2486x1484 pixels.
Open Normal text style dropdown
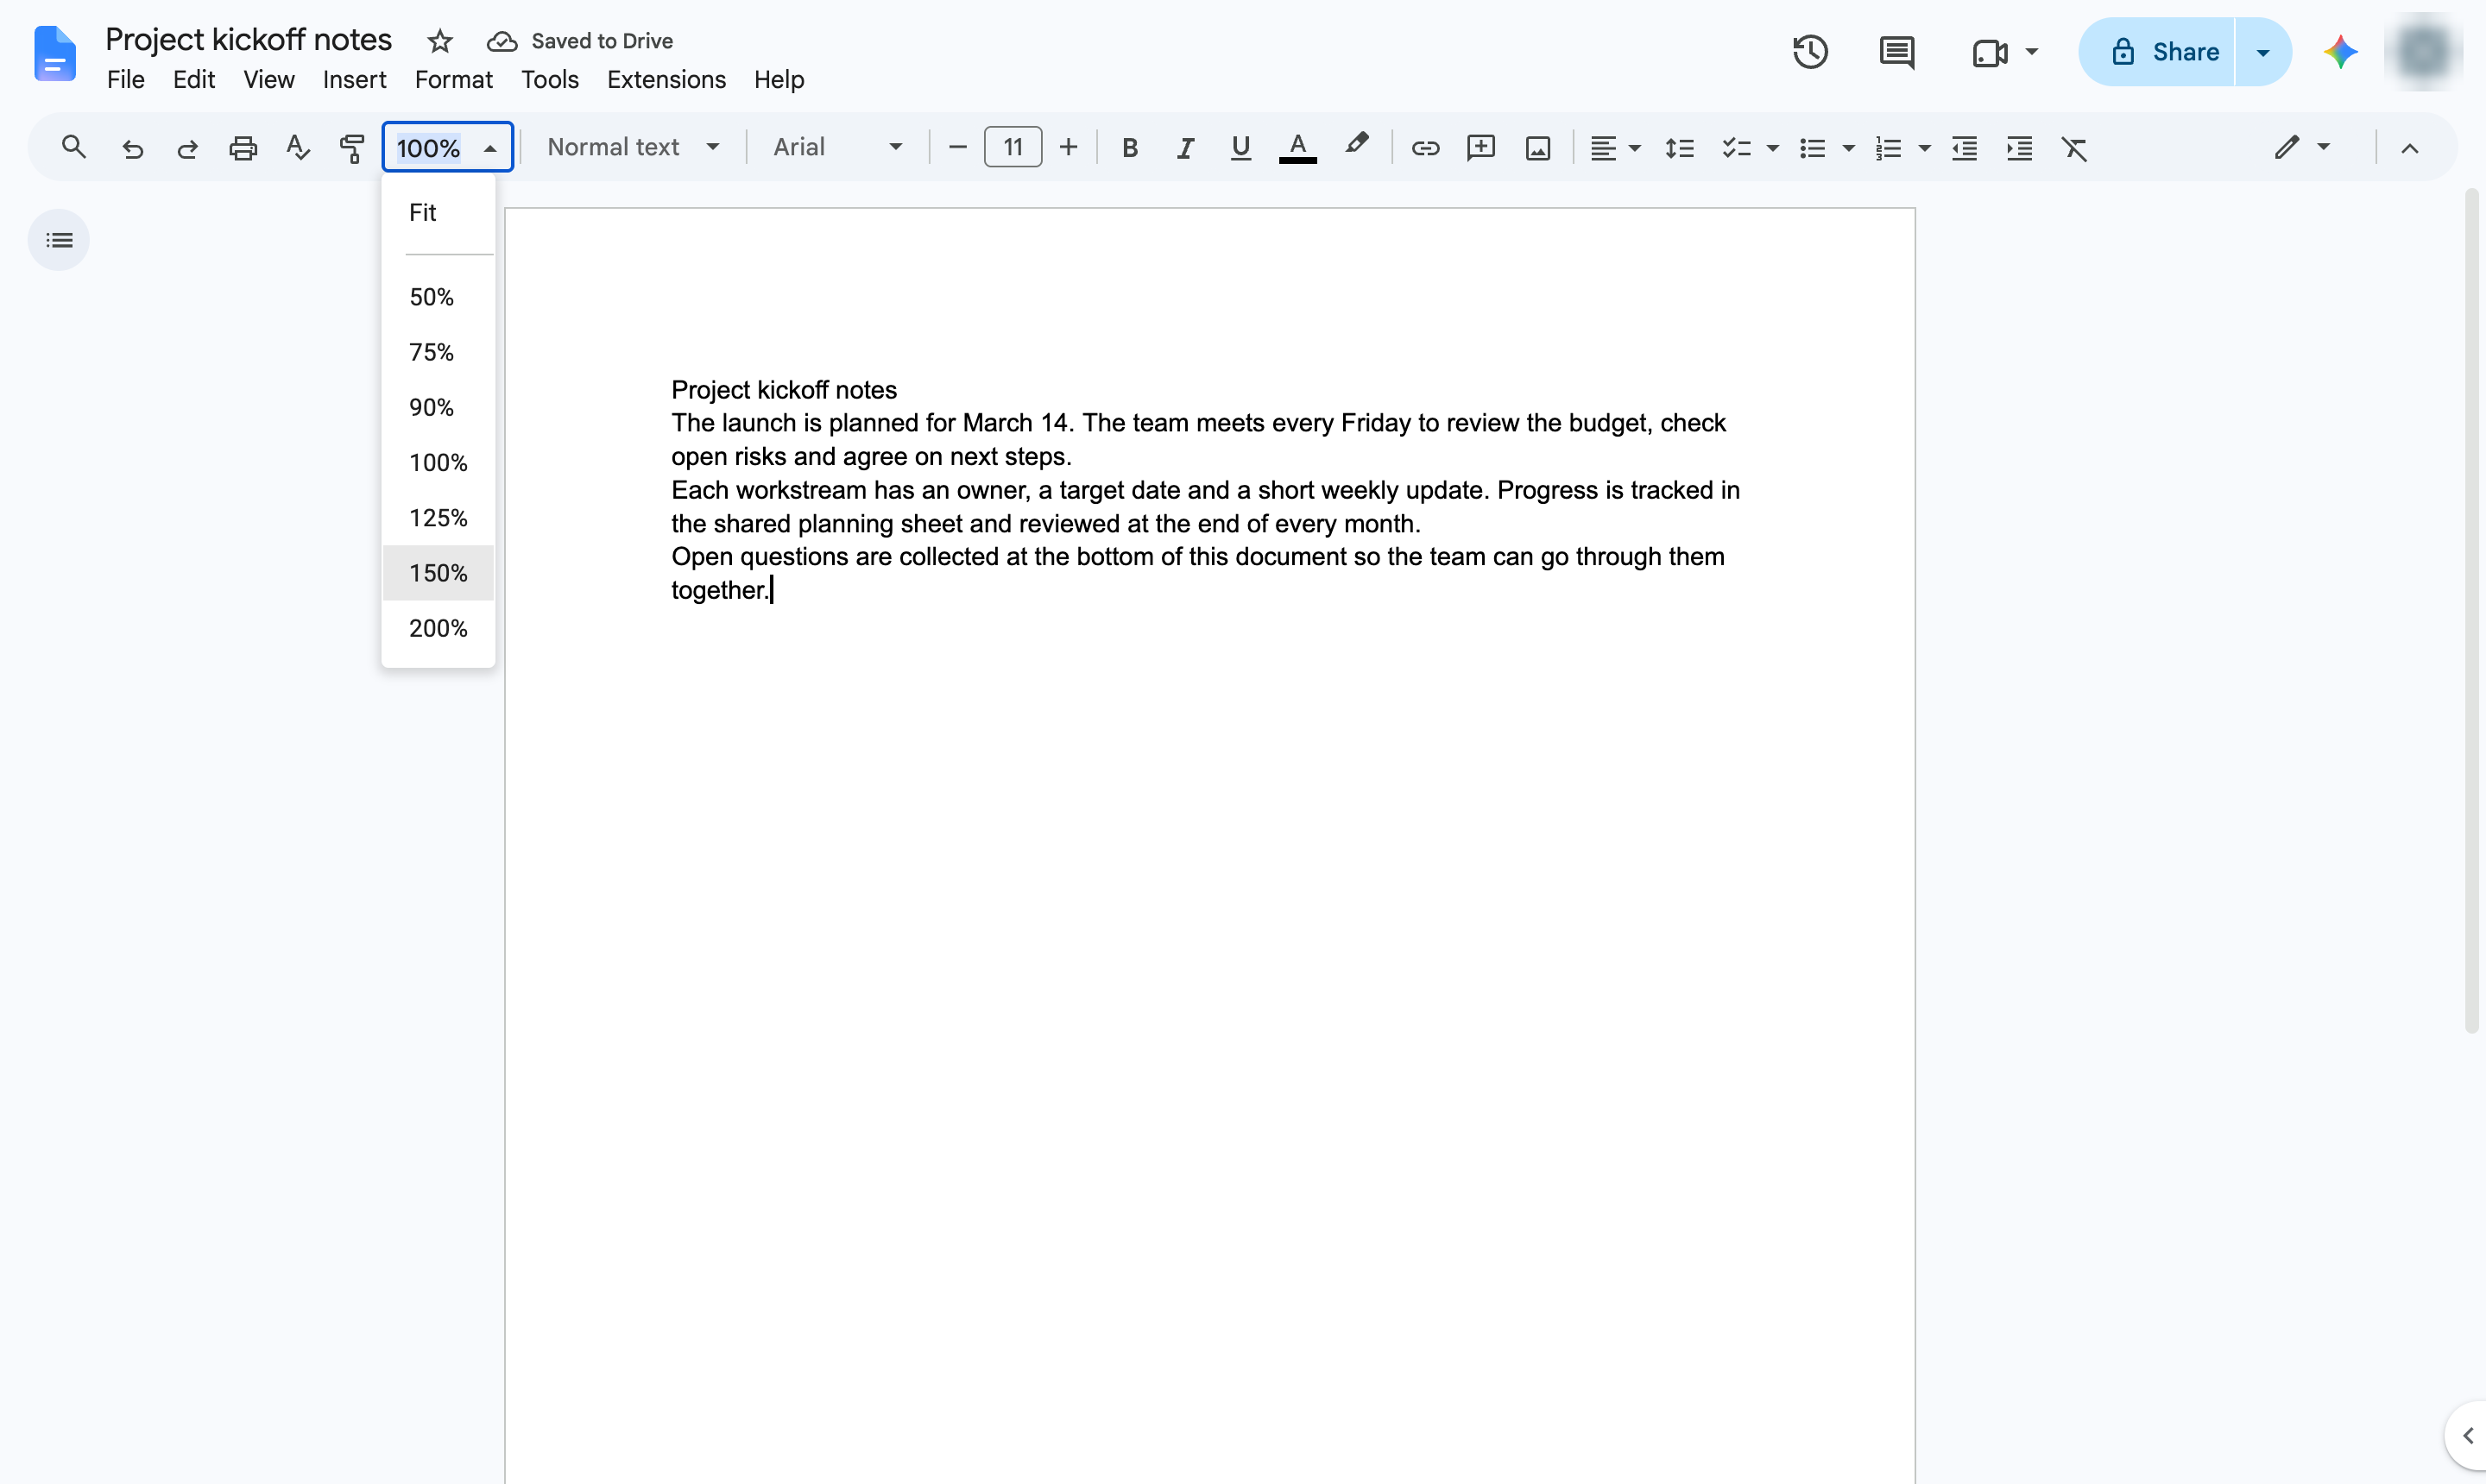[x=632, y=147]
